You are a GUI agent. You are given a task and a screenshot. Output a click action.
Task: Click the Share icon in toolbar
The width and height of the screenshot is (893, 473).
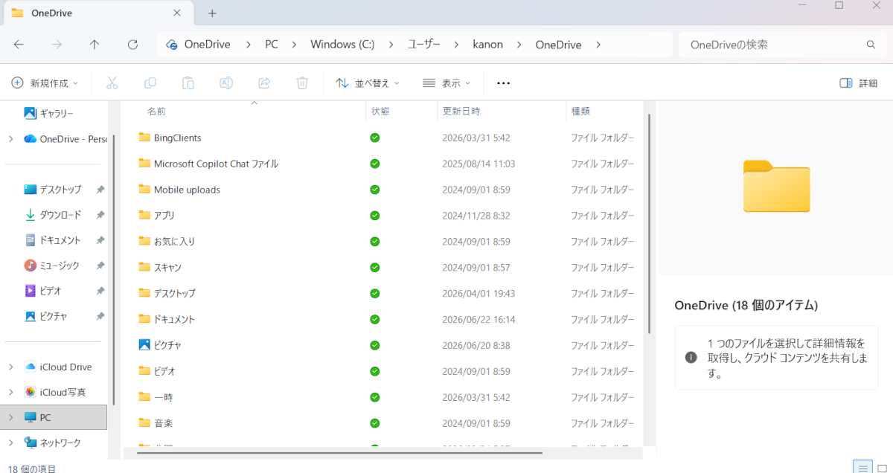(264, 83)
